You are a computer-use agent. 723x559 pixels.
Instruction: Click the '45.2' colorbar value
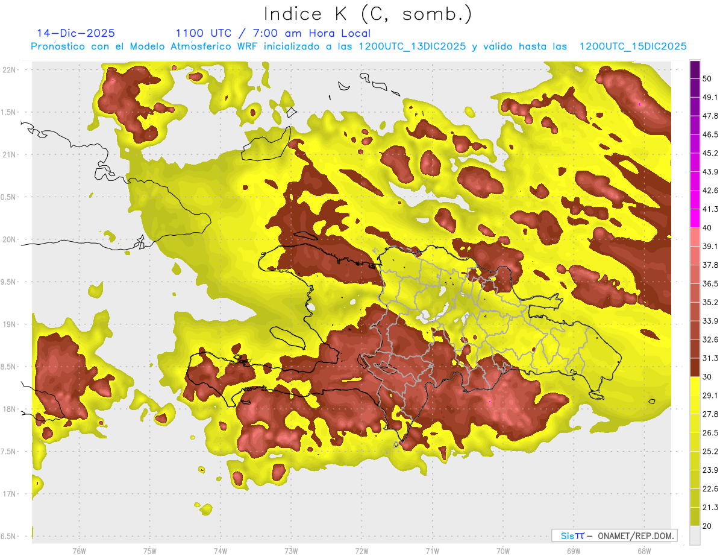pyautogui.click(x=710, y=153)
